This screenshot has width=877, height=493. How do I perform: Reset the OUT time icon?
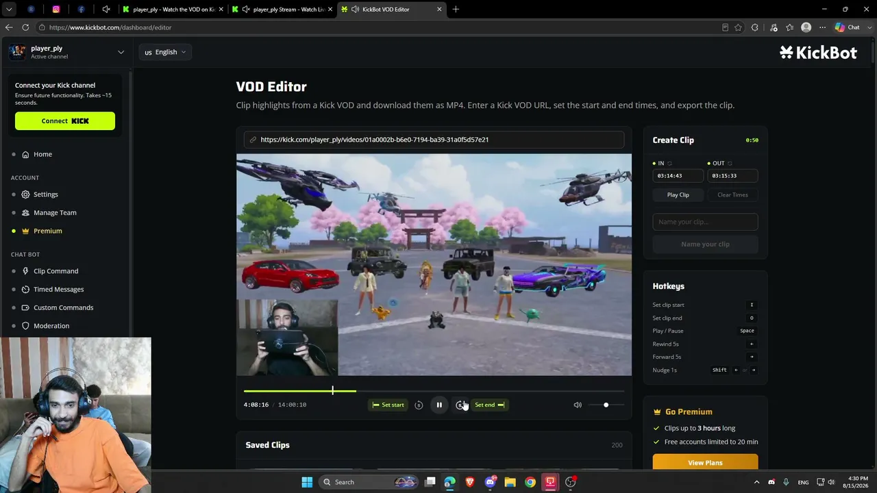(x=730, y=164)
